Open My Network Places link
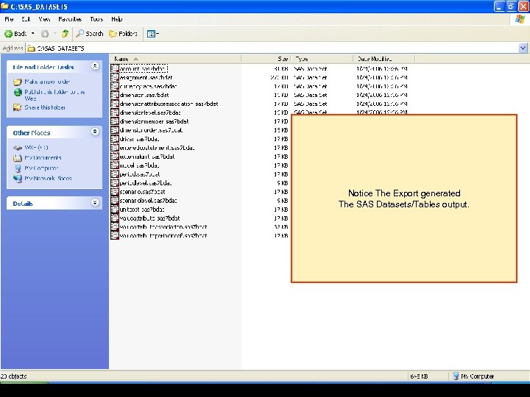This screenshot has height=397, width=530. coord(48,178)
